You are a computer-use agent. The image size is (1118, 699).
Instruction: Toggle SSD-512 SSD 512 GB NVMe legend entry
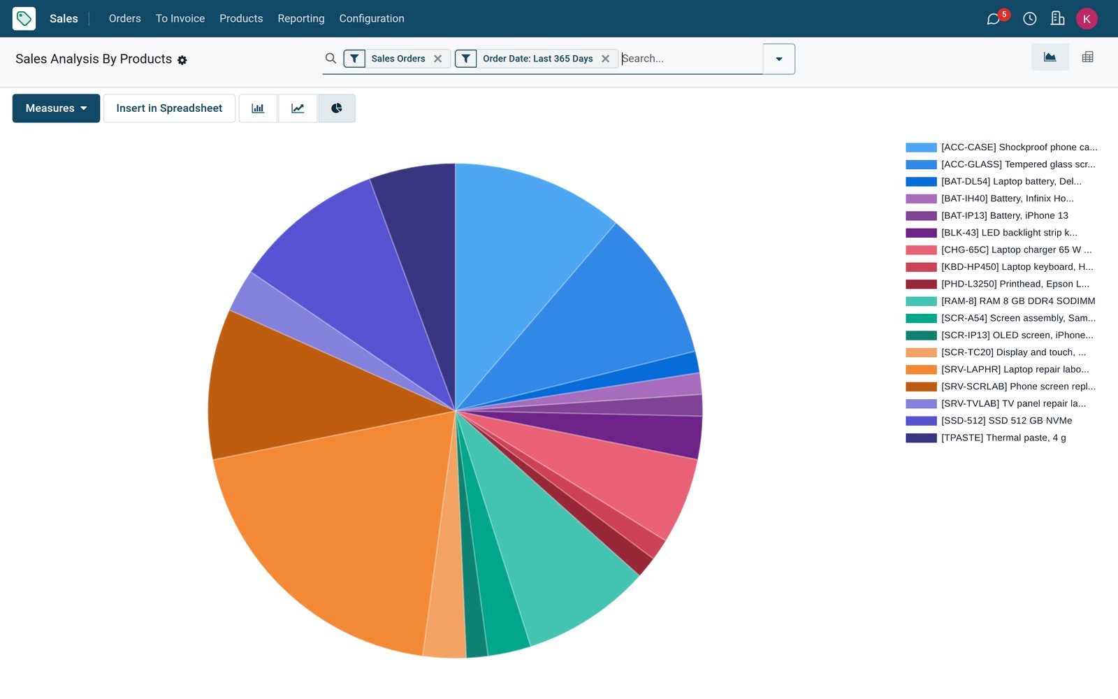(x=989, y=421)
